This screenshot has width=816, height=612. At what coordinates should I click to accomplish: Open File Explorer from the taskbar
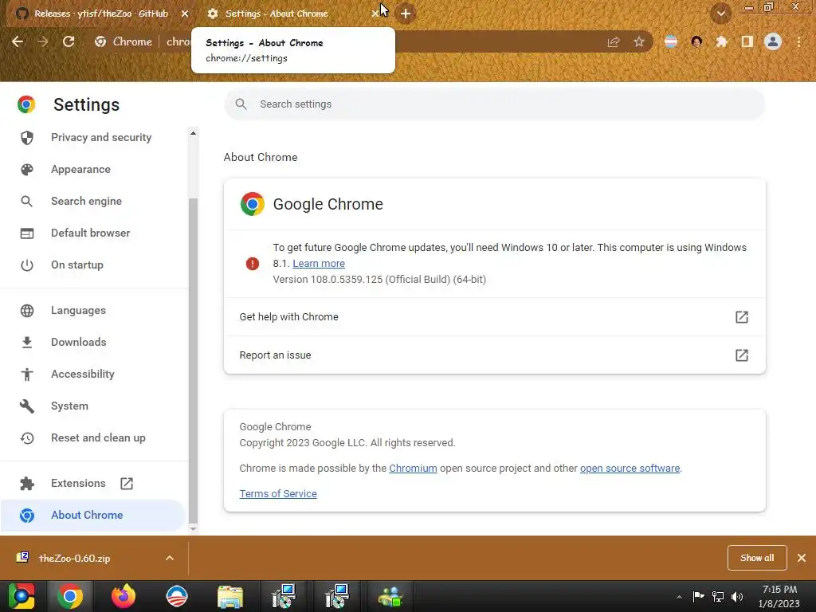pyautogui.click(x=230, y=596)
